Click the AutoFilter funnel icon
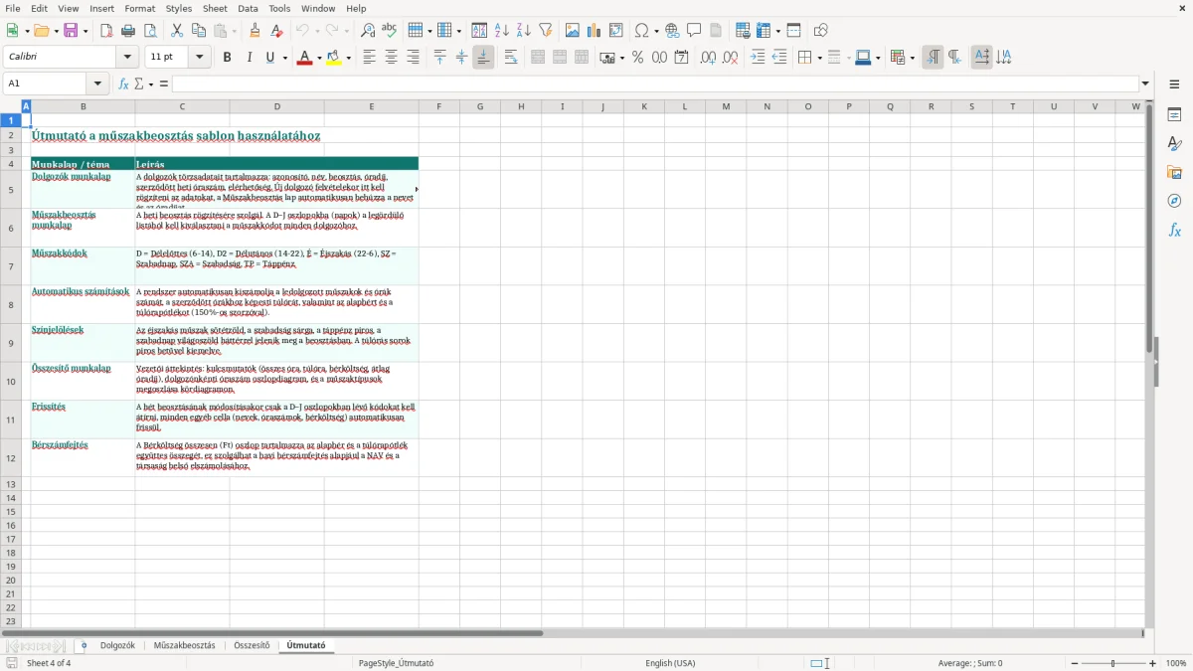The image size is (1193, 671). pyautogui.click(x=546, y=31)
